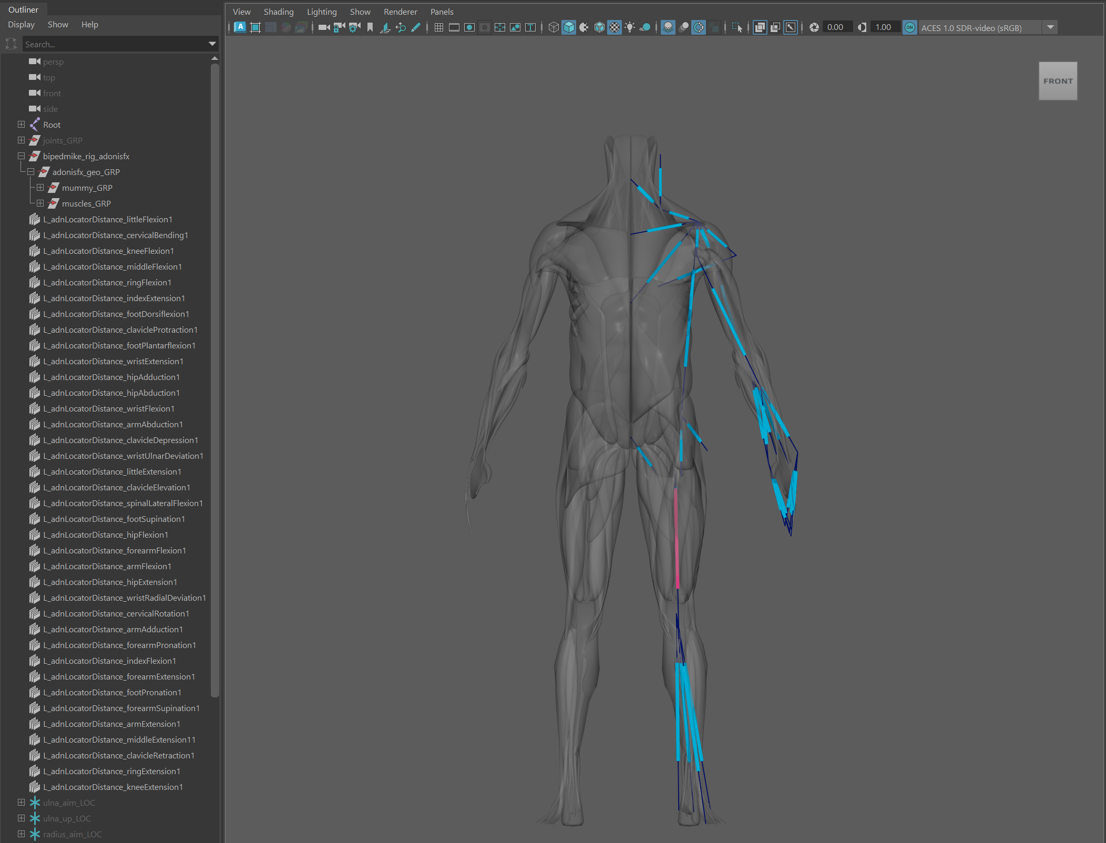Open the camera attributes icon
This screenshot has width=1106, height=843.
pos(353,27)
